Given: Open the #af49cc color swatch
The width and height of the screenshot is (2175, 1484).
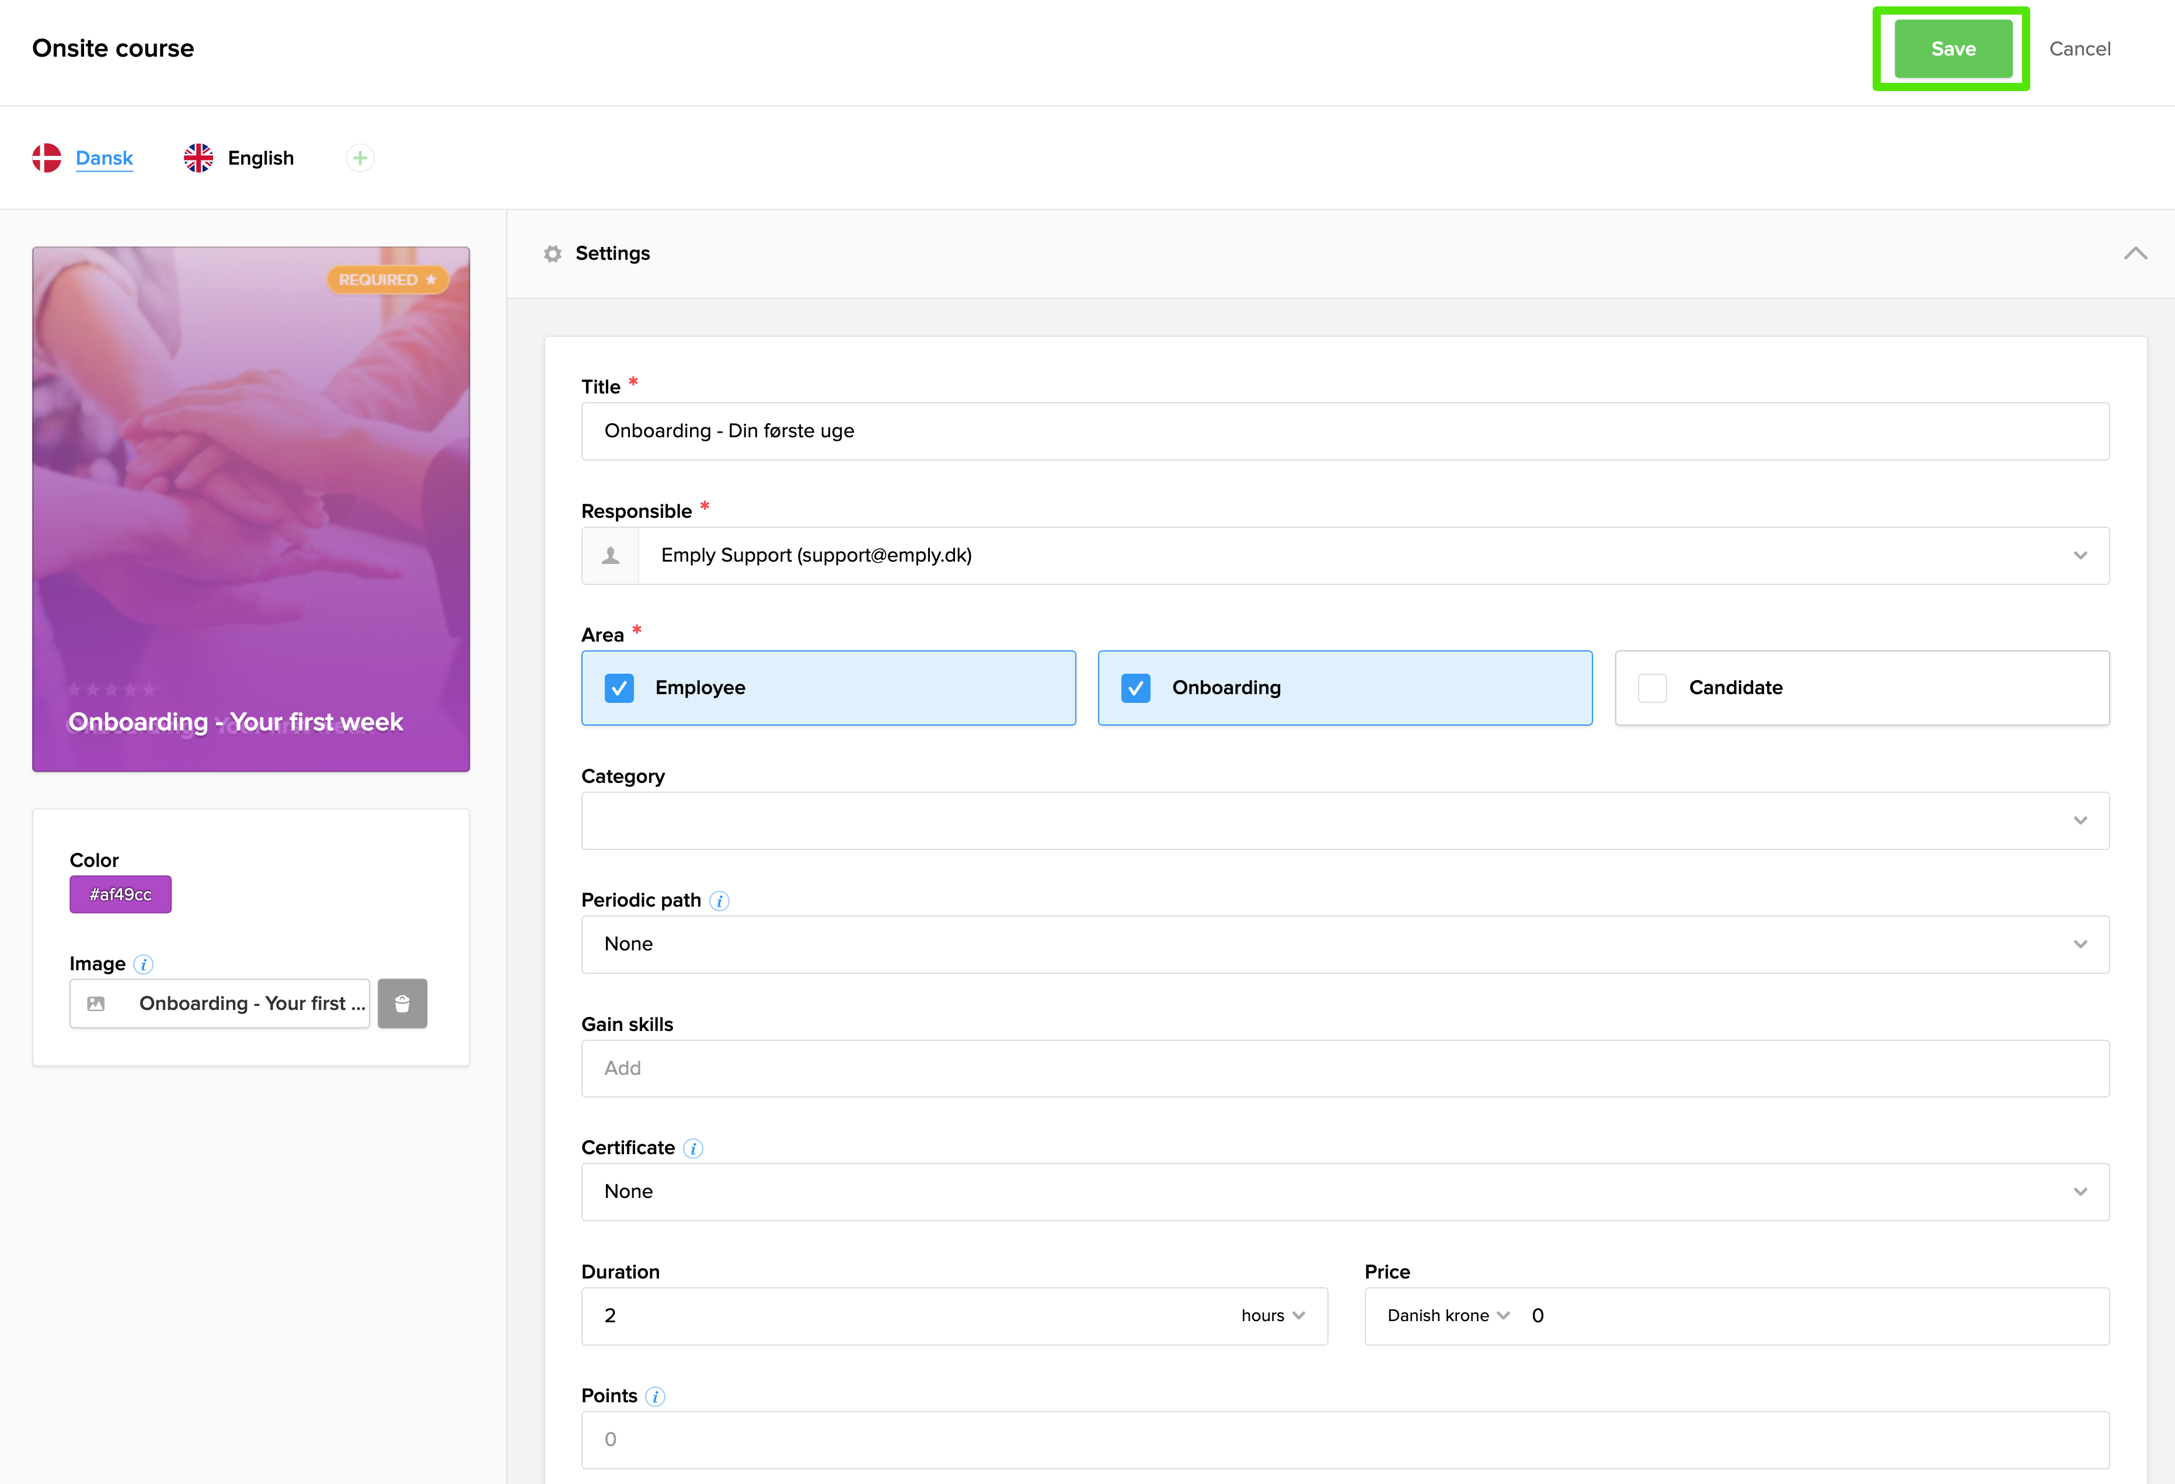Looking at the screenshot, I should coord(120,894).
